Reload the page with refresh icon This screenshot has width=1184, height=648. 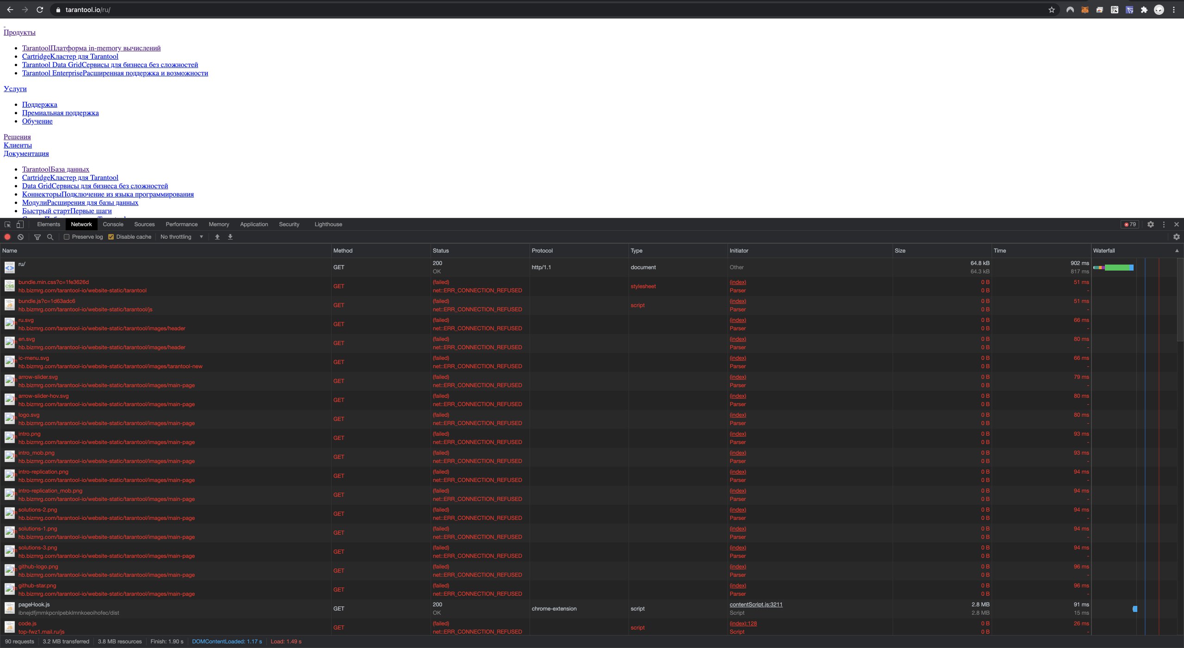[40, 10]
